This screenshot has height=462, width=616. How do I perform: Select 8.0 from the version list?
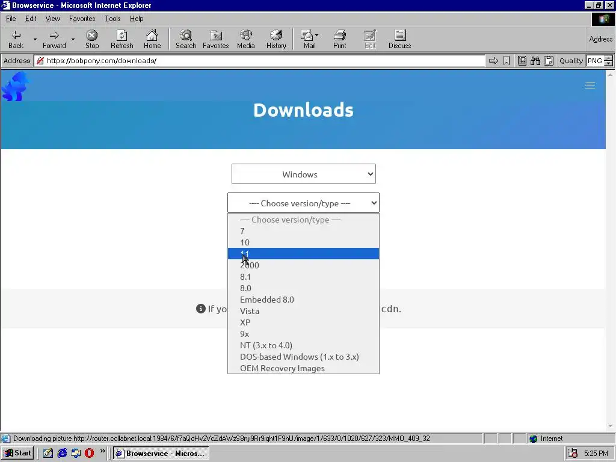[x=303, y=288]
